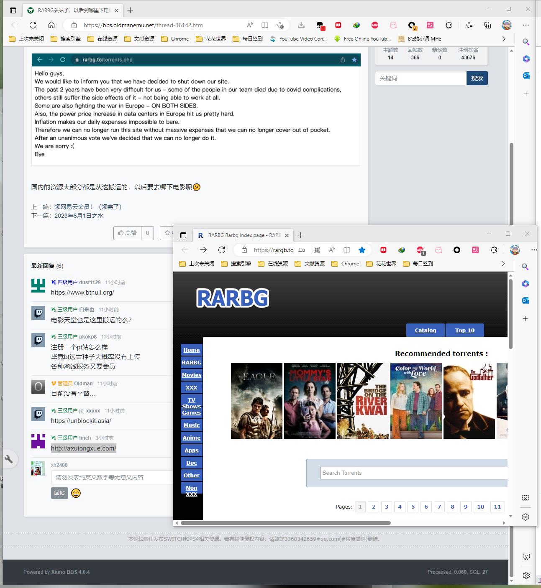This screenshot has height=588, width=541.
Task: Open downloads panel in back window
Action: 301,25
